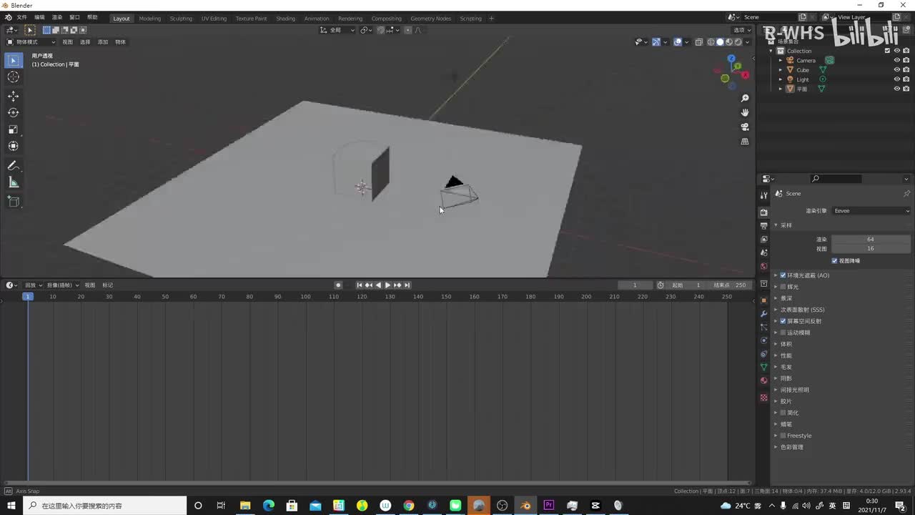Enable the 辉光 bloom checkbox

(783, 287)
